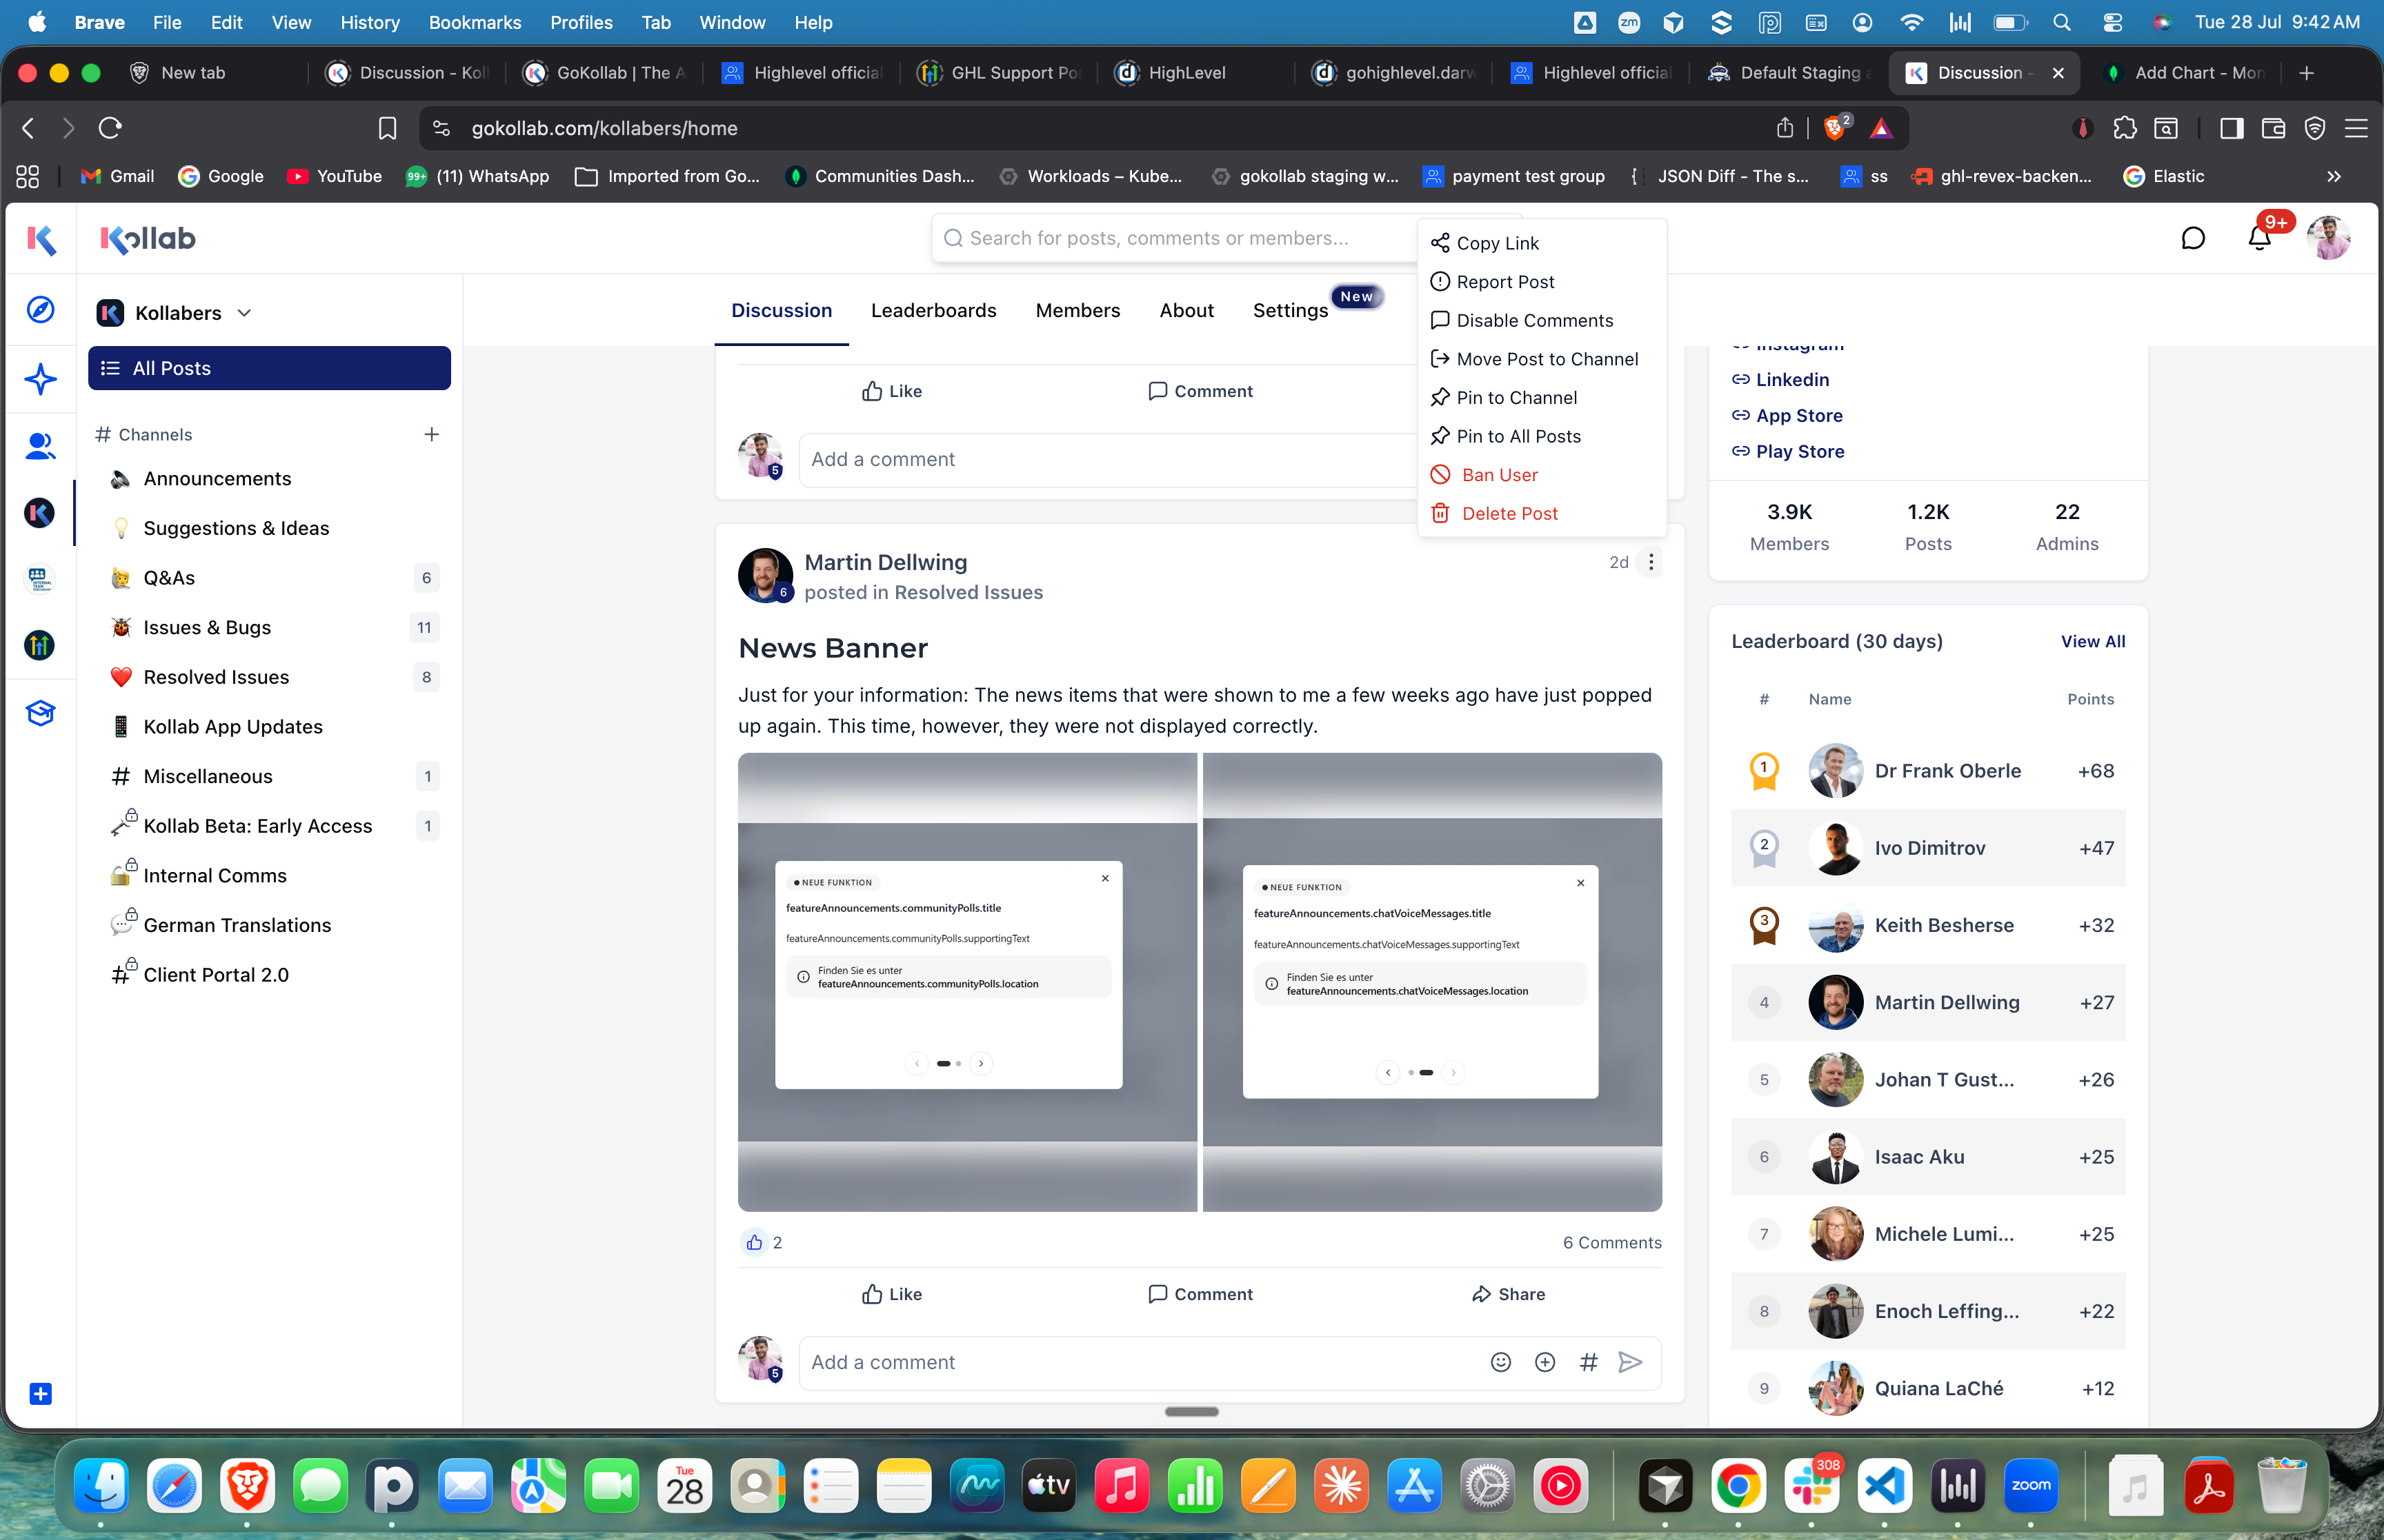Share the News Banner post
The height and width of the screenshot is (1540, 2384).
pos(1509,1294)
